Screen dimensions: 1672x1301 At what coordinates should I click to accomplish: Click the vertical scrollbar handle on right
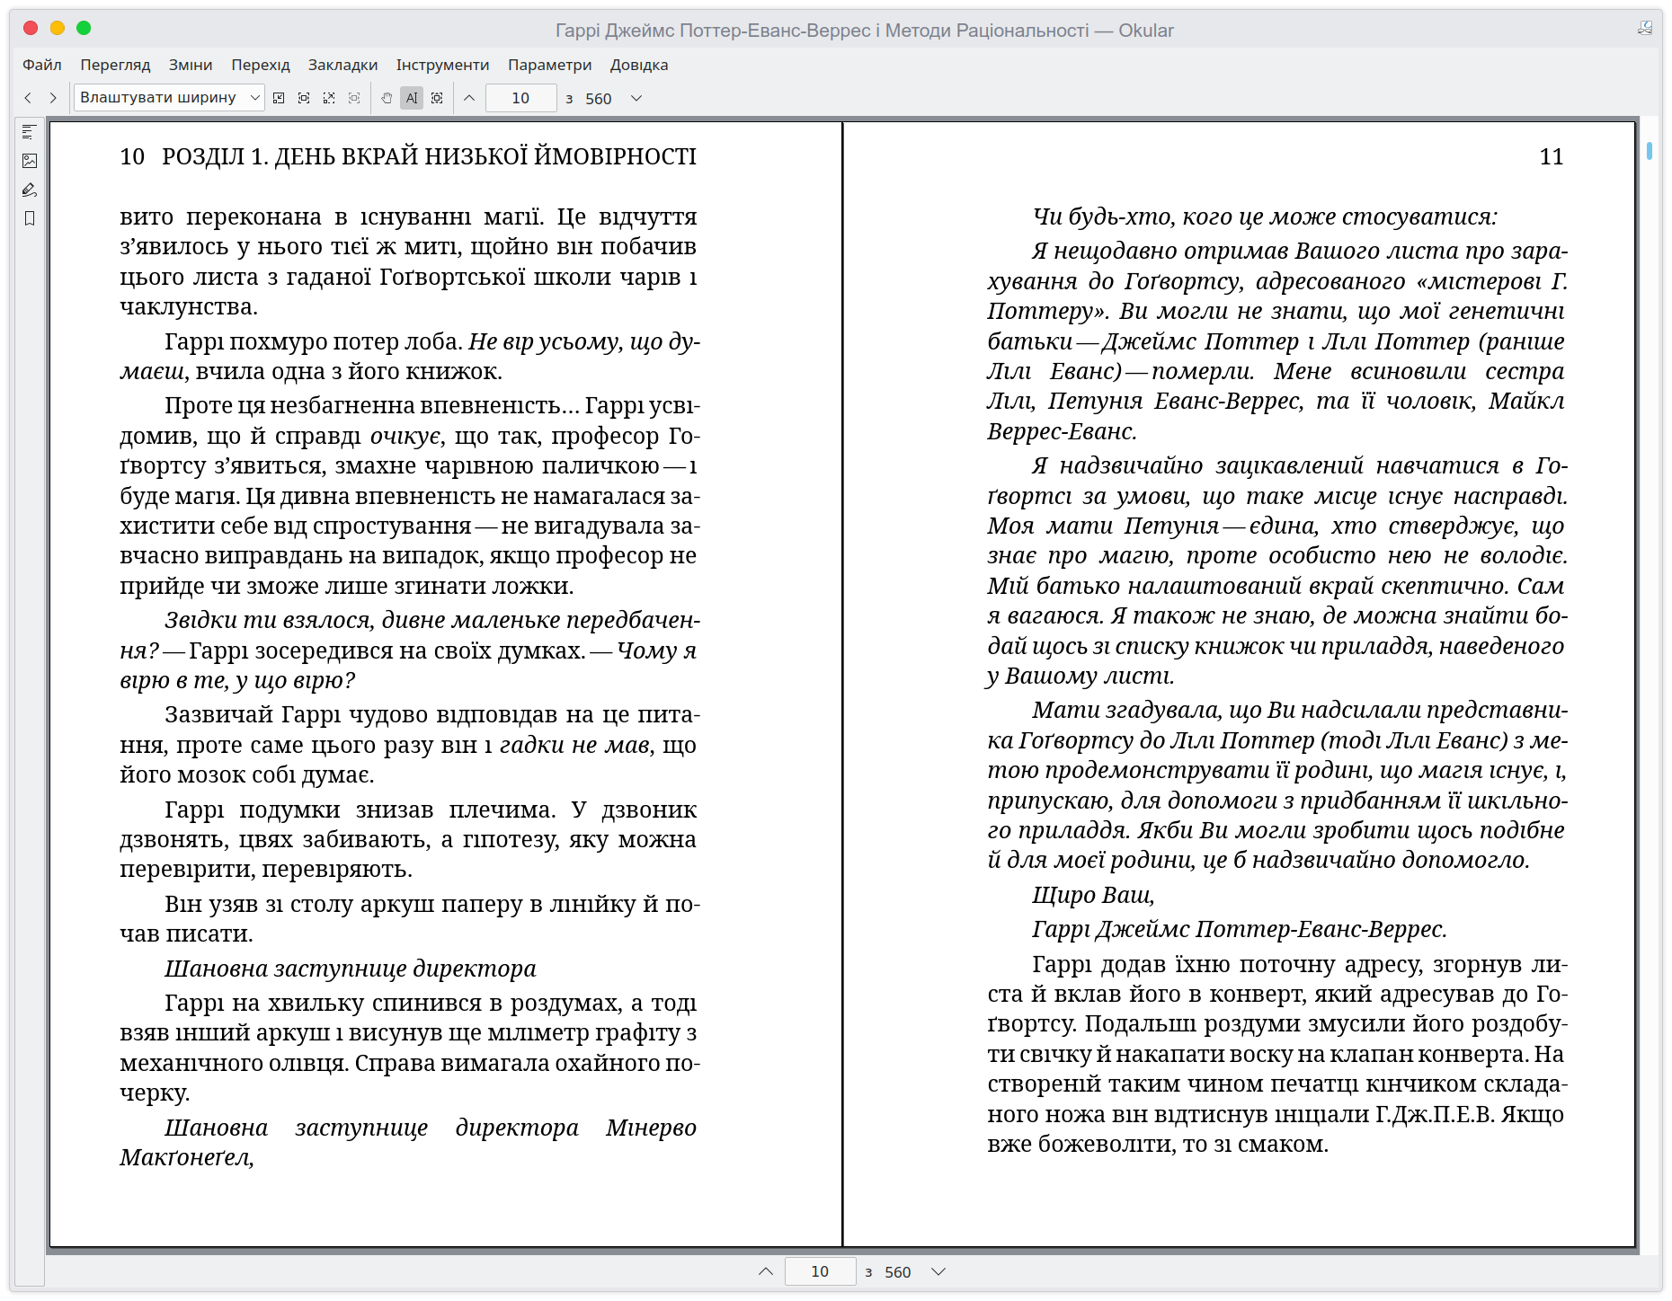[x=1650, y=151]
